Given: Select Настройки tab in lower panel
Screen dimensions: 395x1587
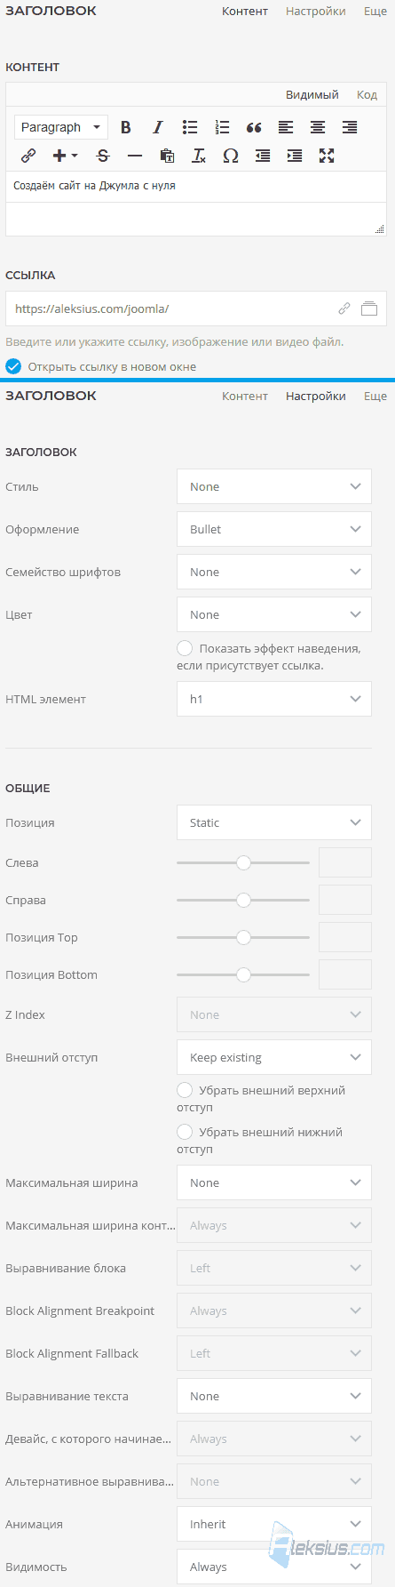Looking at the screenshot, I should pyautogui.click(x=316, y=397).
